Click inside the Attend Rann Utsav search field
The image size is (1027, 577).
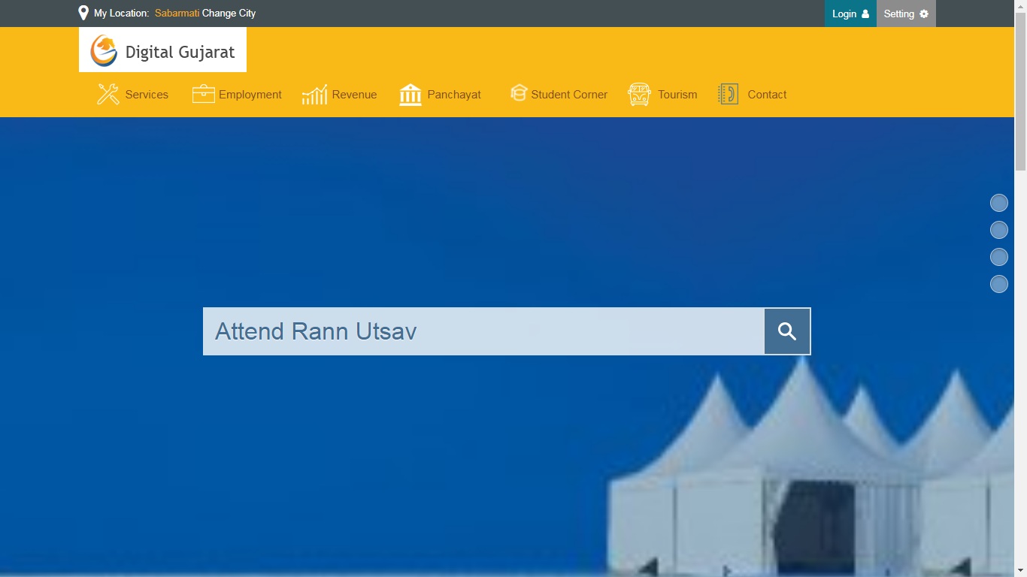[481, 331]
